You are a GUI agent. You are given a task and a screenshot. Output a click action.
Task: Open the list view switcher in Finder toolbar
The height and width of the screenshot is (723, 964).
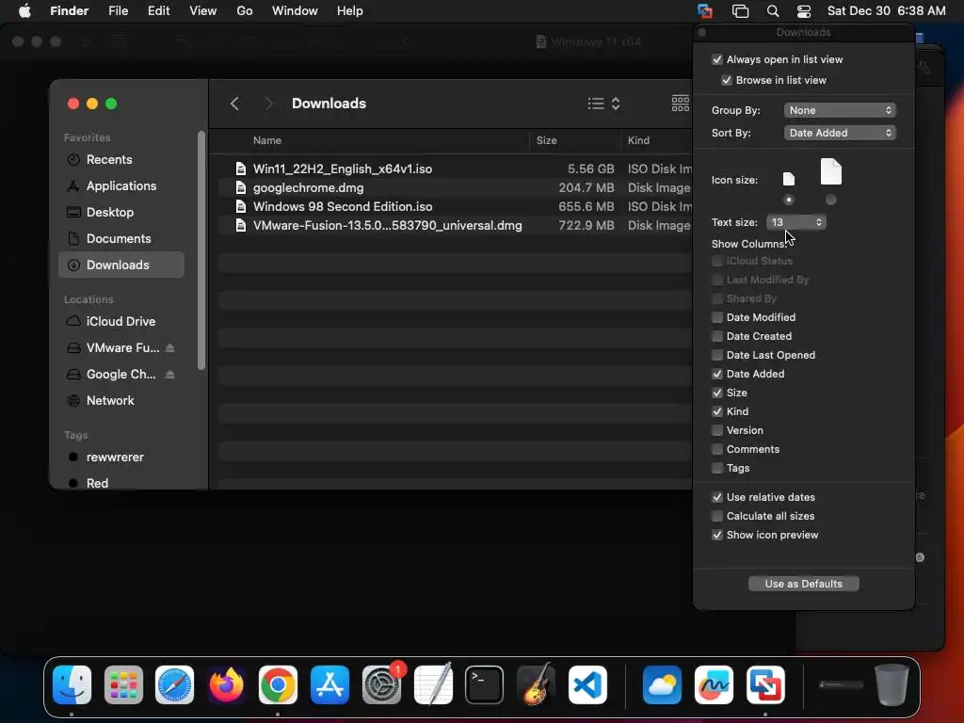pyautogui.click(x=603, y=104)
